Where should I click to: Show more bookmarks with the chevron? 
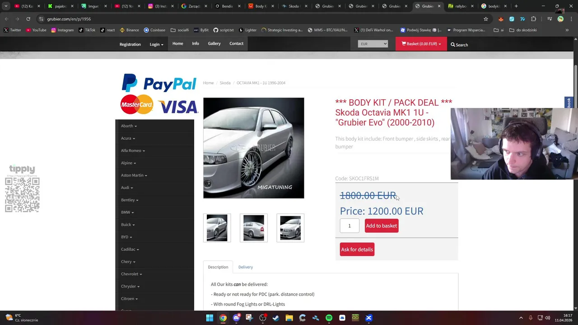coord(567,30)
